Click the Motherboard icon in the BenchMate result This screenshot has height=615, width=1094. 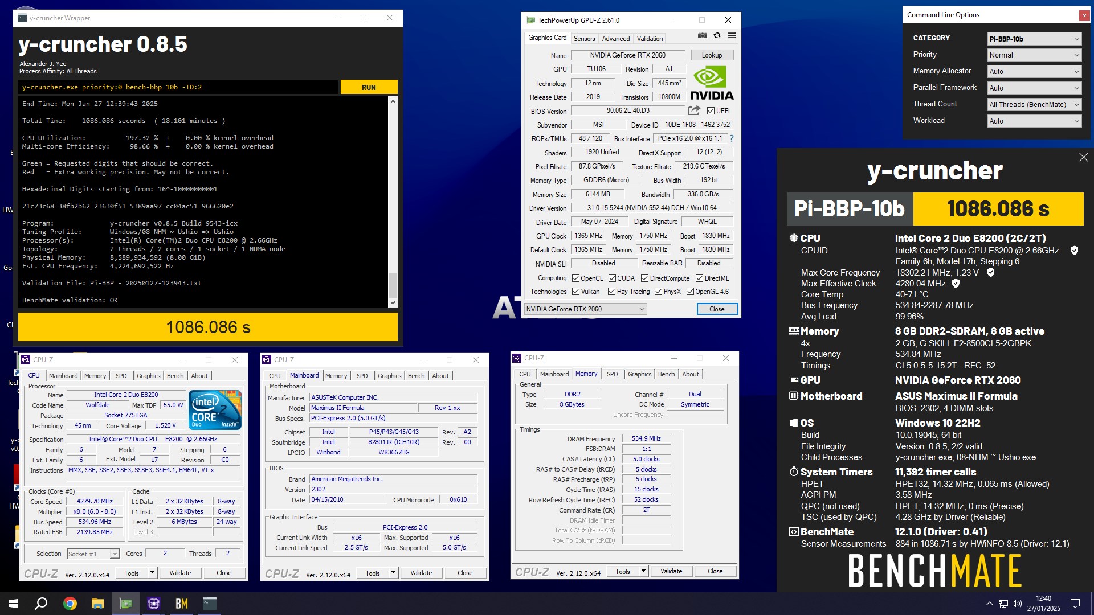[x=793, y=396]
